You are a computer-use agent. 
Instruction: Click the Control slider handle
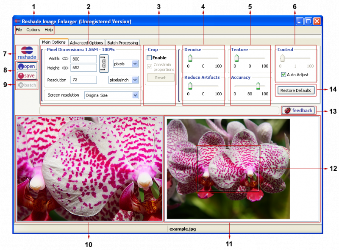[282, 58]
